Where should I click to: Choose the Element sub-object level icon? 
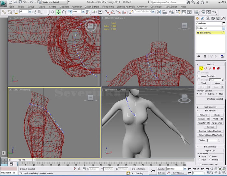pyautogui.click(x=218, y=69)
